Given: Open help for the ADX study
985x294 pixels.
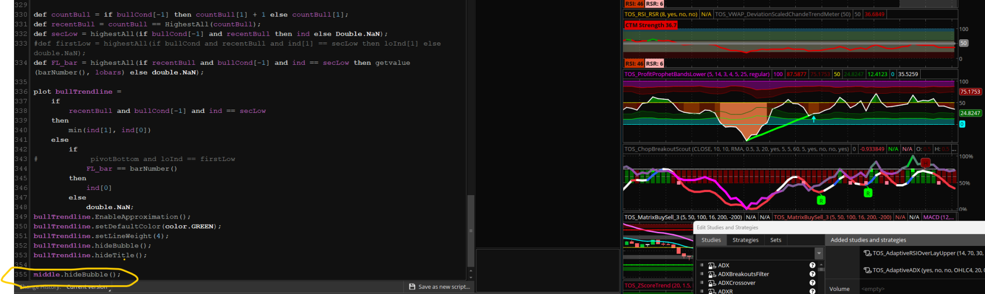Looking at the screenshot, I should 812,266.
